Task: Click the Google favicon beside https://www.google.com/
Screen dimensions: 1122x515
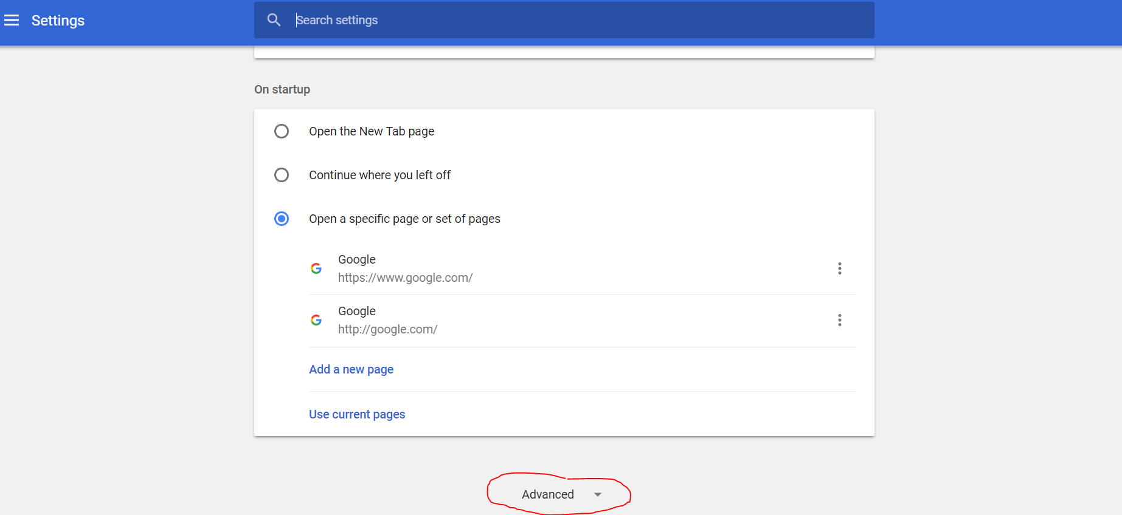Action: click(316, 268)
